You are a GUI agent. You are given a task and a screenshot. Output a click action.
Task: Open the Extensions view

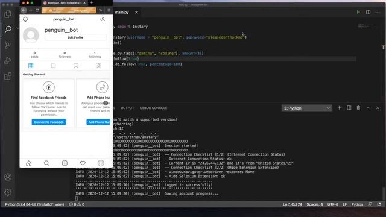tap(8, 76)
